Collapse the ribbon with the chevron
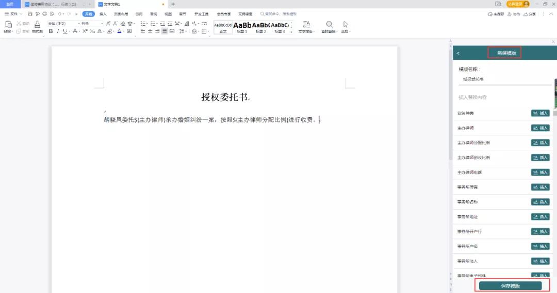The width and height of the screenshot is (557, 293). coord(551,14)
